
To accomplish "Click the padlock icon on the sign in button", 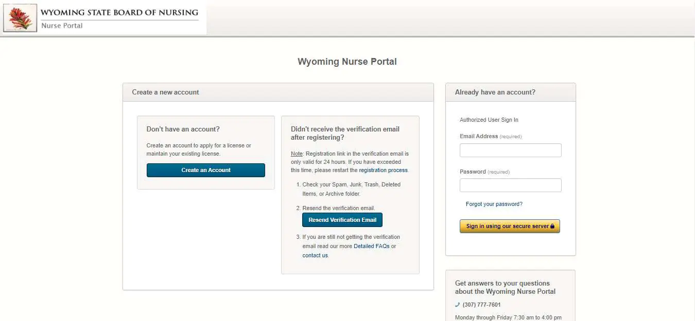I will (553, 226).
